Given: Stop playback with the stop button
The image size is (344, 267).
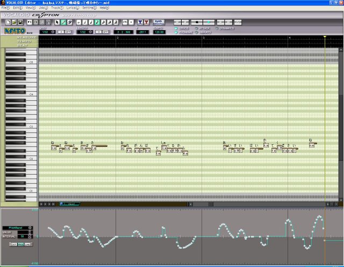Looking at the screenshot, I should pyautogui.click(x=197, y=23).
